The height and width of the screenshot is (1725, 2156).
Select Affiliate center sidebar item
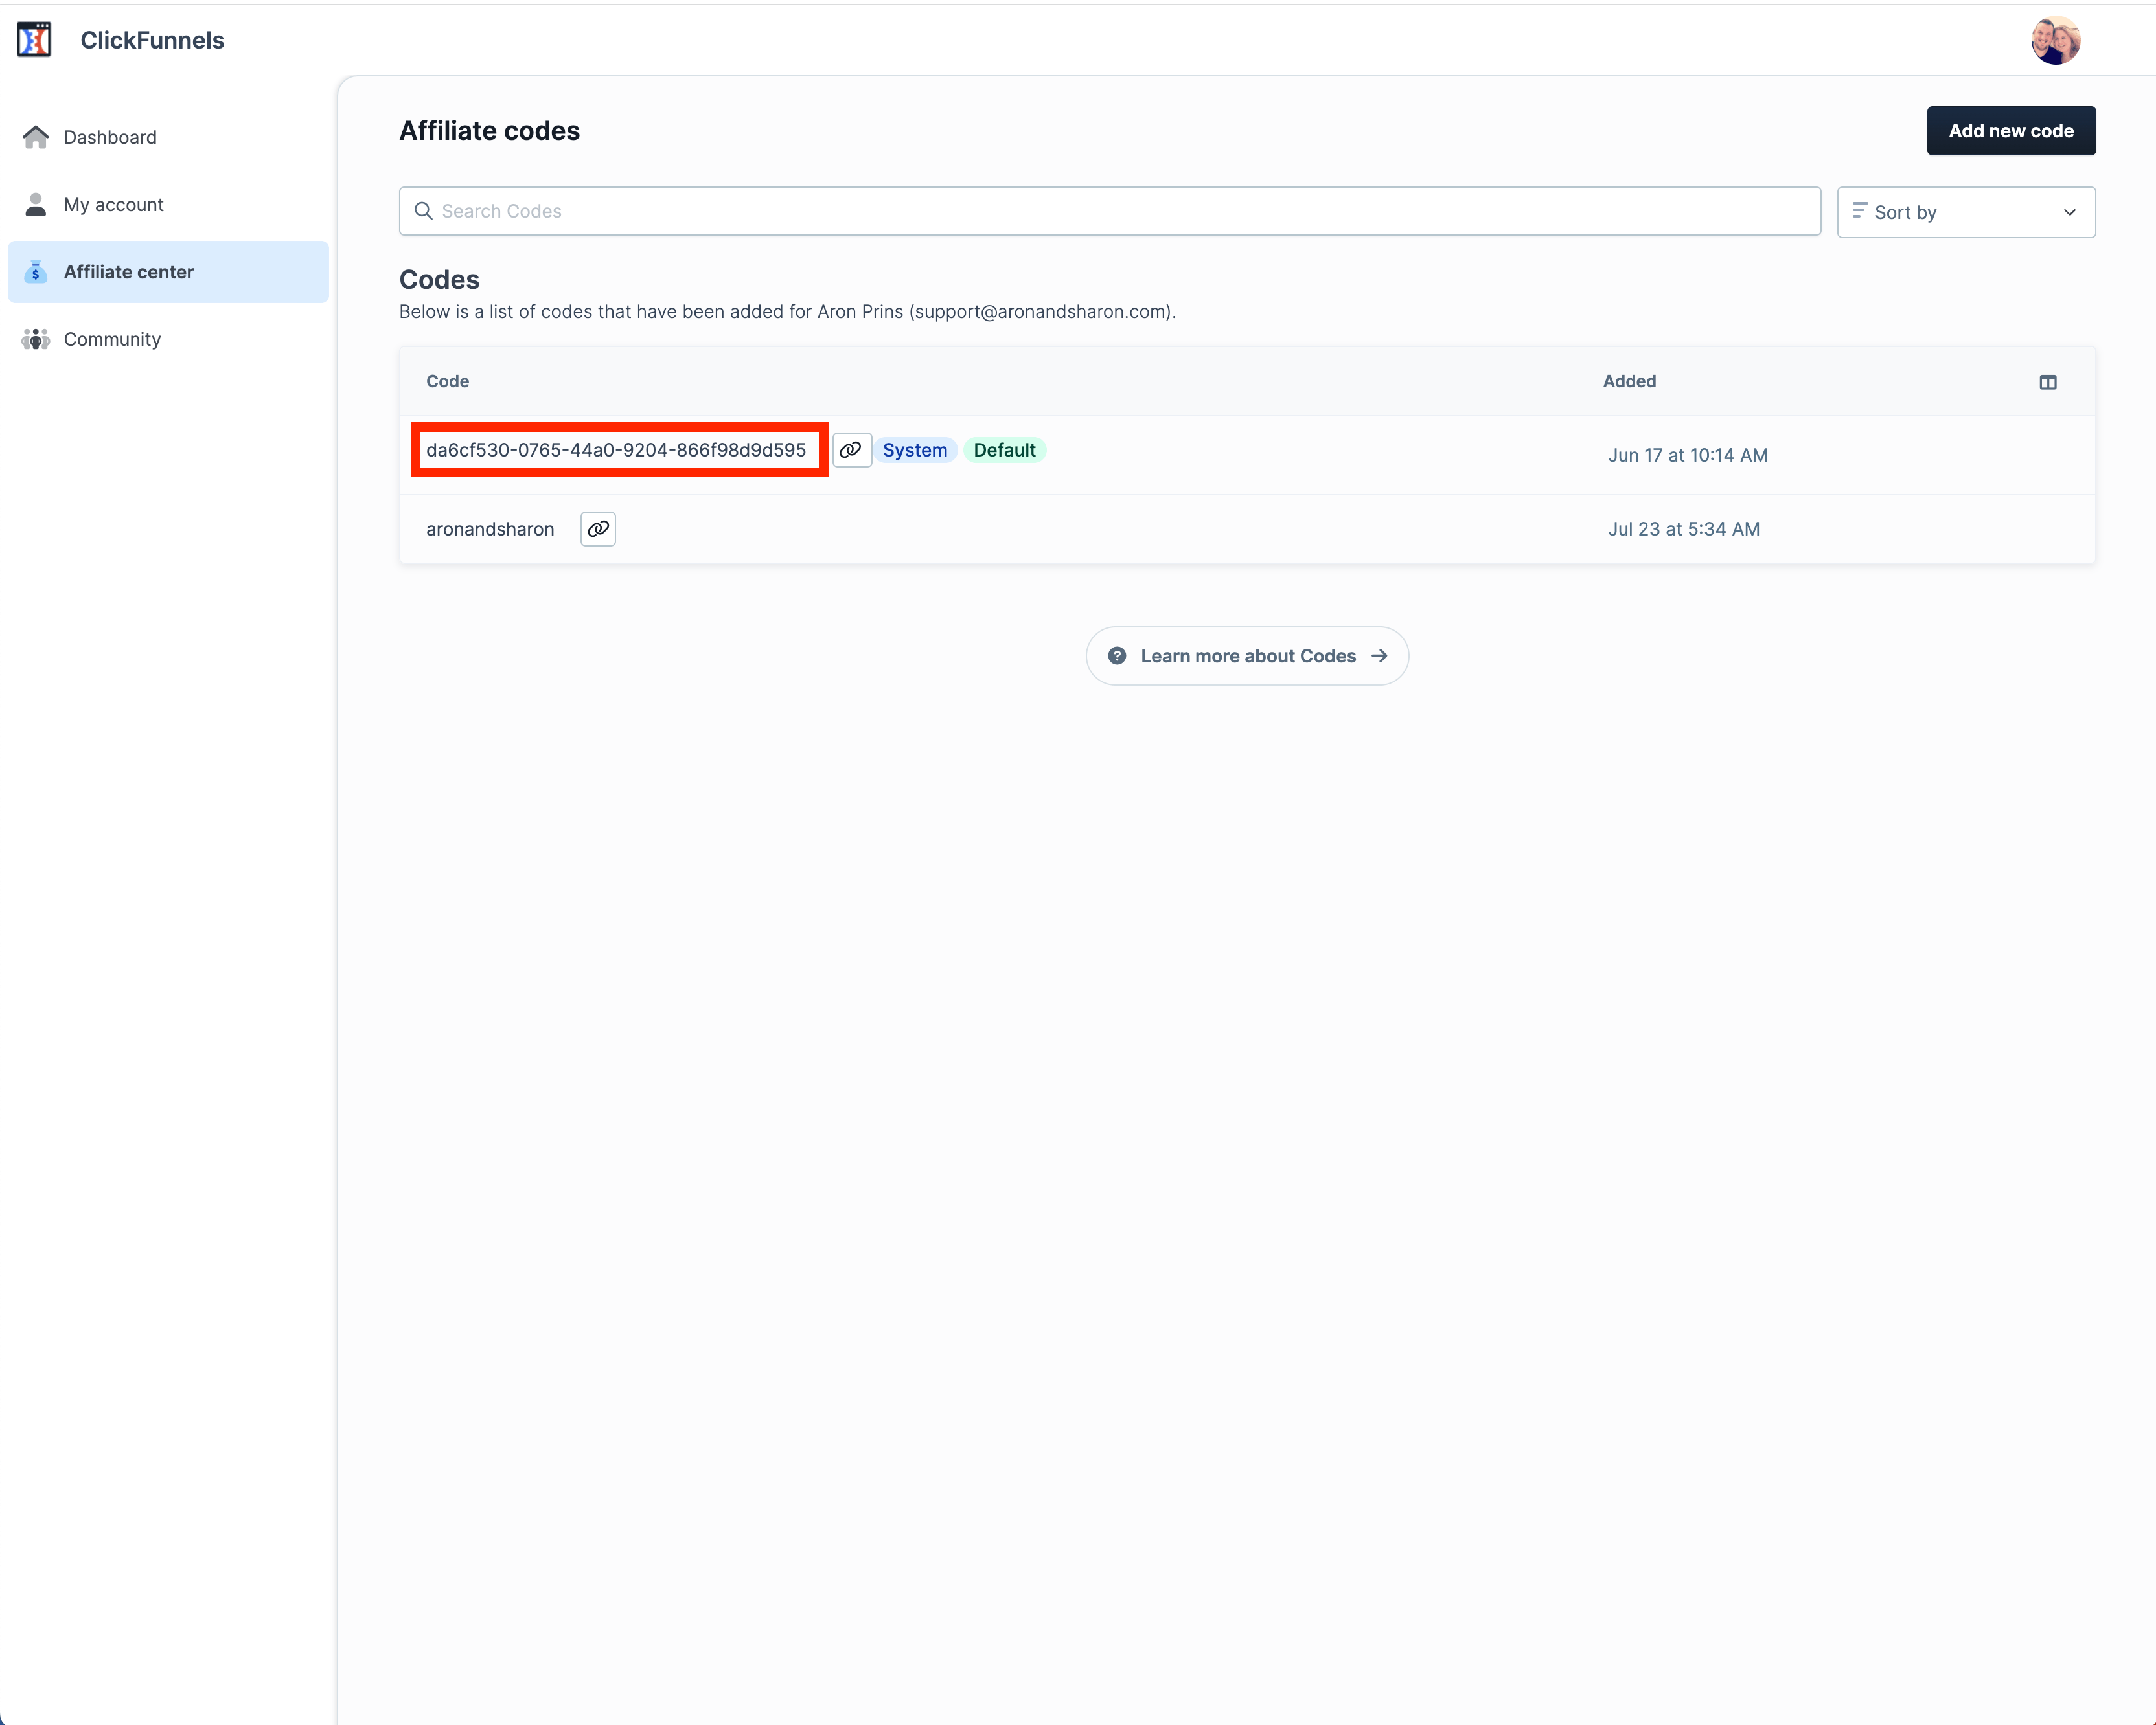168,272
